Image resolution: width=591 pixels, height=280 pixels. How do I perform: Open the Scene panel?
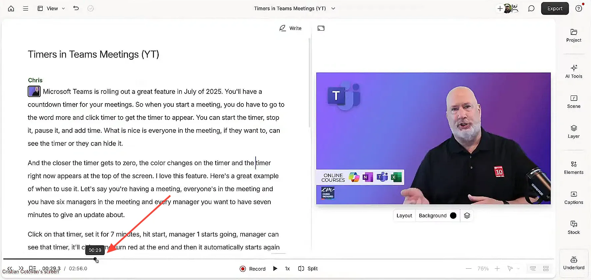[x=574, y=102]
